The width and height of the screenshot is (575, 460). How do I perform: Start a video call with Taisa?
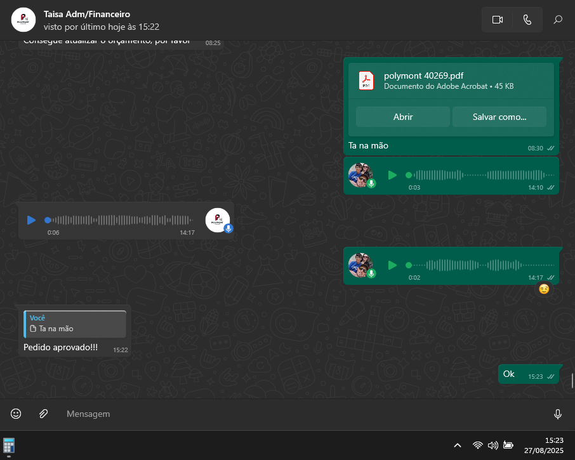click(497, 20)
